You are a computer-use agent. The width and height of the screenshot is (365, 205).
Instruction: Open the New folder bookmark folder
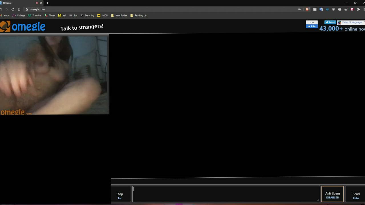(119, 16)
